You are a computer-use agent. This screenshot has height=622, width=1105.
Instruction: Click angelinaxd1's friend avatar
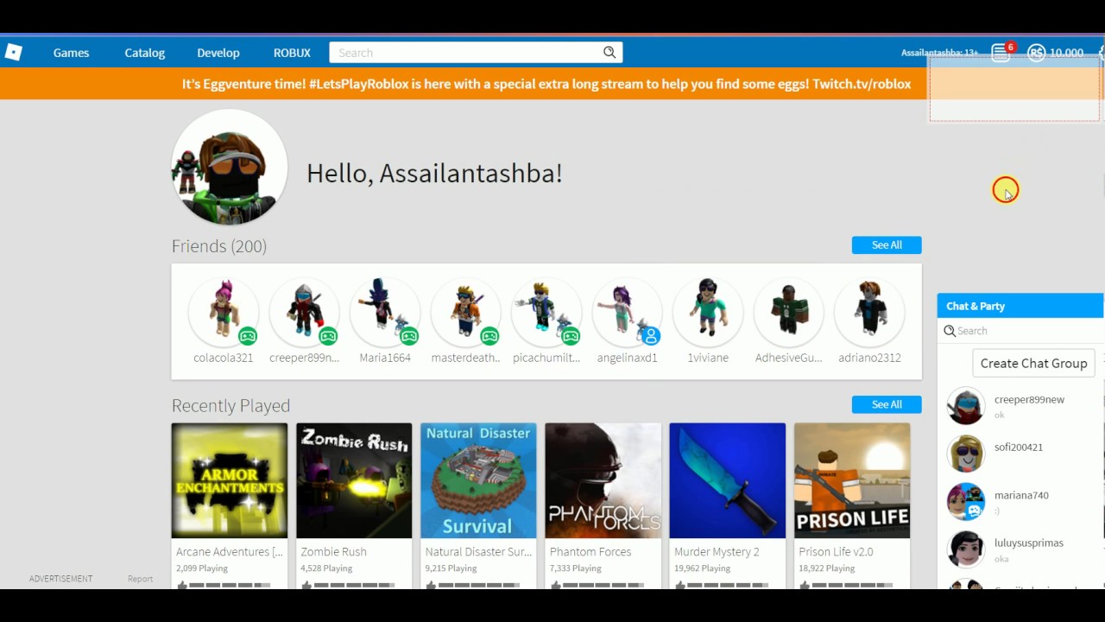[627, 311]
